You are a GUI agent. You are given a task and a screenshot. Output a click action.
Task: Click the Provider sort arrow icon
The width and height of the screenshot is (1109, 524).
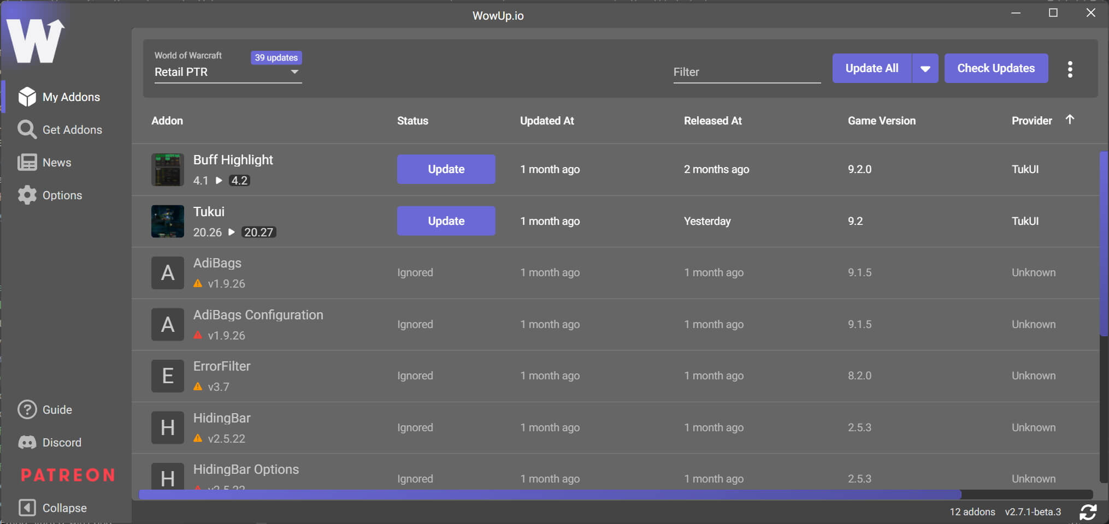pyautogui.click(x=1070, y=120)
